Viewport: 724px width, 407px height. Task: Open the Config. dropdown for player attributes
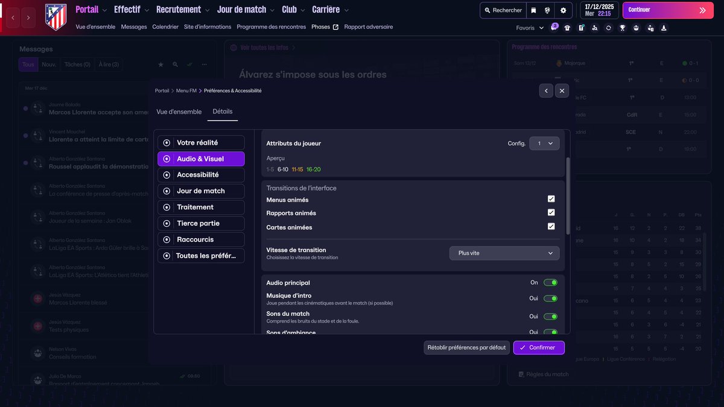click(544, 144)
